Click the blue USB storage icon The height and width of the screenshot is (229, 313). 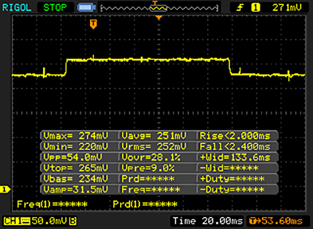tap(87, 8)
